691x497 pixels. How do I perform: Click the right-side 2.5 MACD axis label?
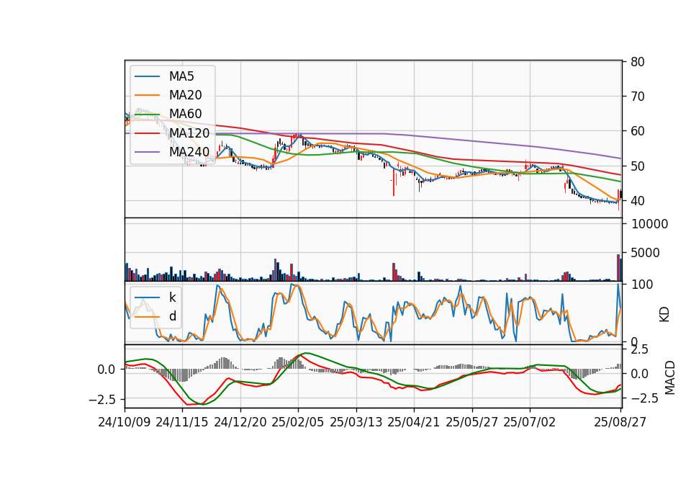click(x=639, y=350)
